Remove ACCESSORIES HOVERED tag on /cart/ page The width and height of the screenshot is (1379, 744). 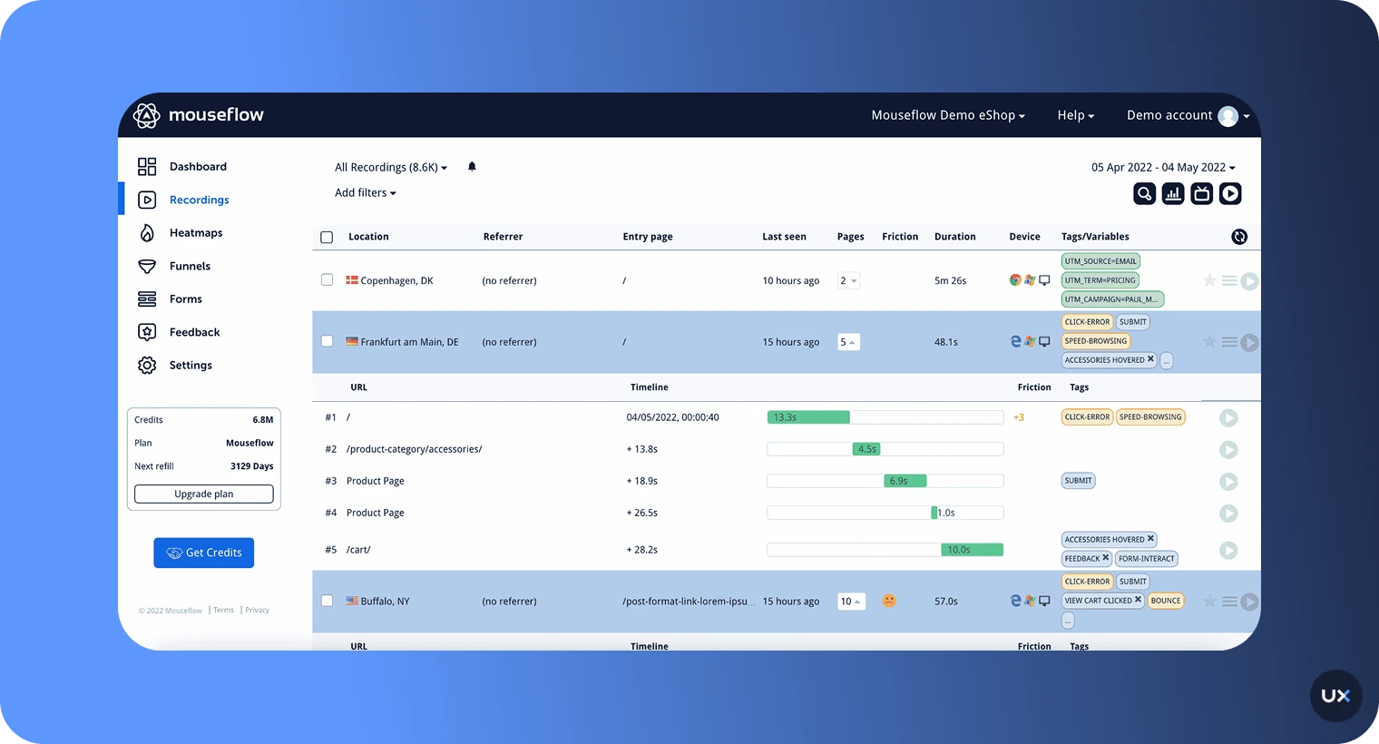pyautogui.click(x=1150, y=539)
